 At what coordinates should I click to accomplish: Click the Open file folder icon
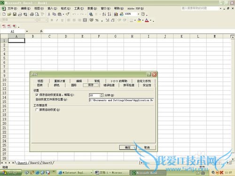point(9,14)
